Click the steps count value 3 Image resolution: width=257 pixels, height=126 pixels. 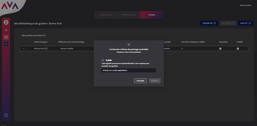(x=182, y=48)
